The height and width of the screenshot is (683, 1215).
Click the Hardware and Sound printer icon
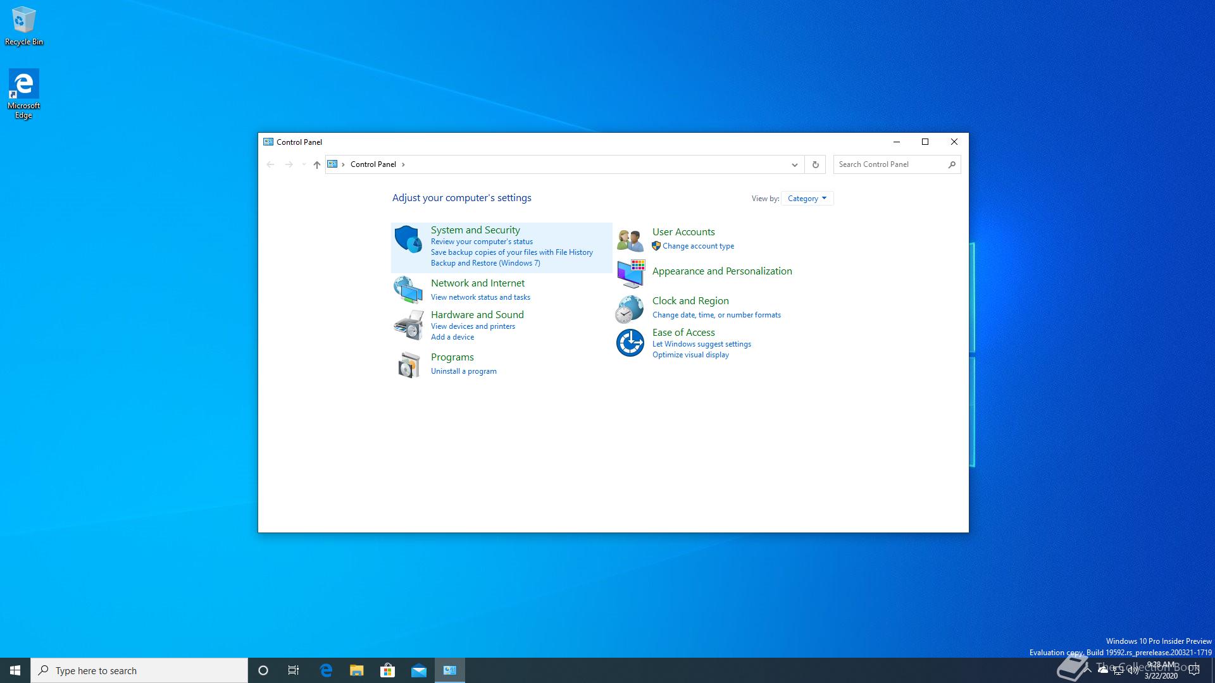click(408, 325)
